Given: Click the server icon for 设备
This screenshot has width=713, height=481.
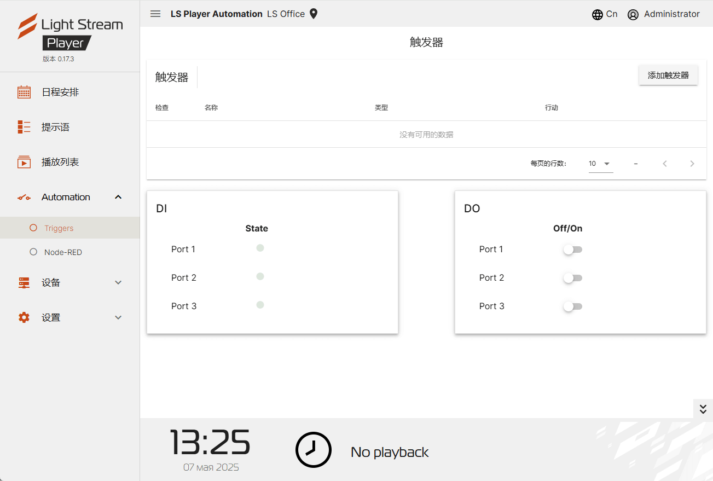Looking at the screenshot, I should point(24,282).
